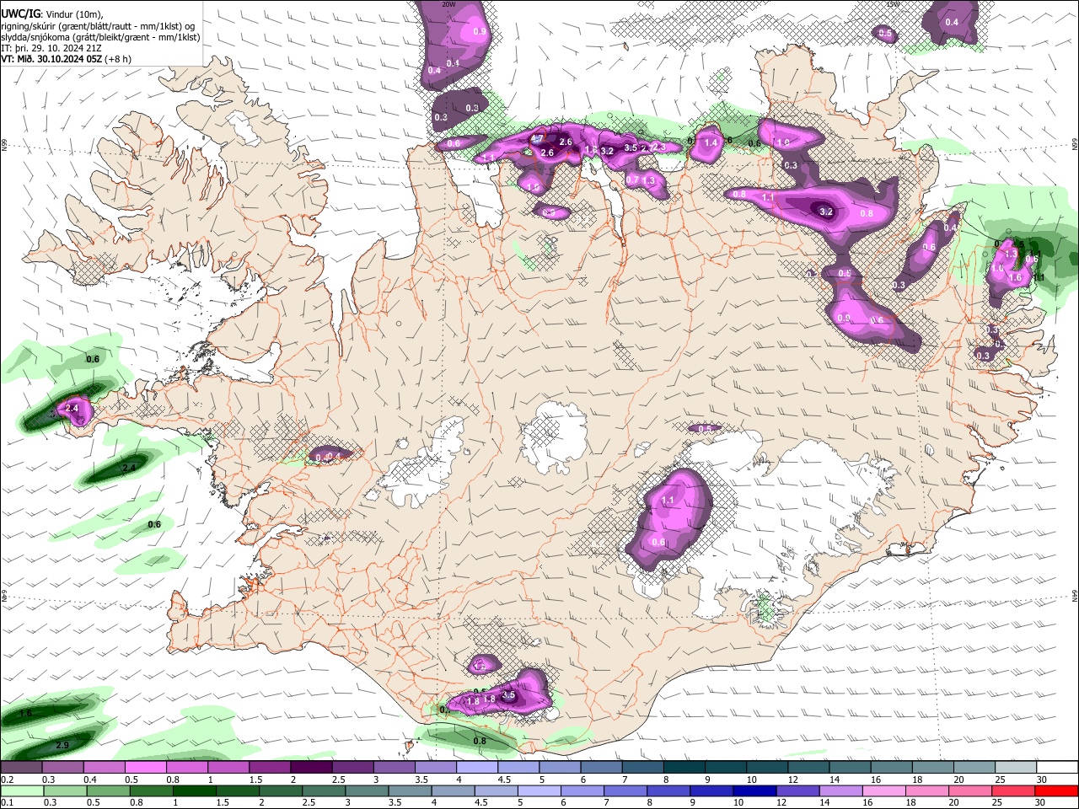1079x809 pixels.
Task: Select the salmon-red 25 swatch on the rain scale
Action: point(1016,791)
